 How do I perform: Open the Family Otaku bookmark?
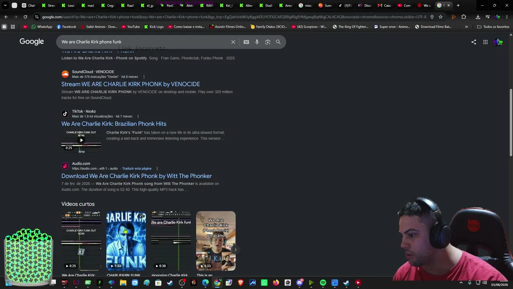(269, 27)
